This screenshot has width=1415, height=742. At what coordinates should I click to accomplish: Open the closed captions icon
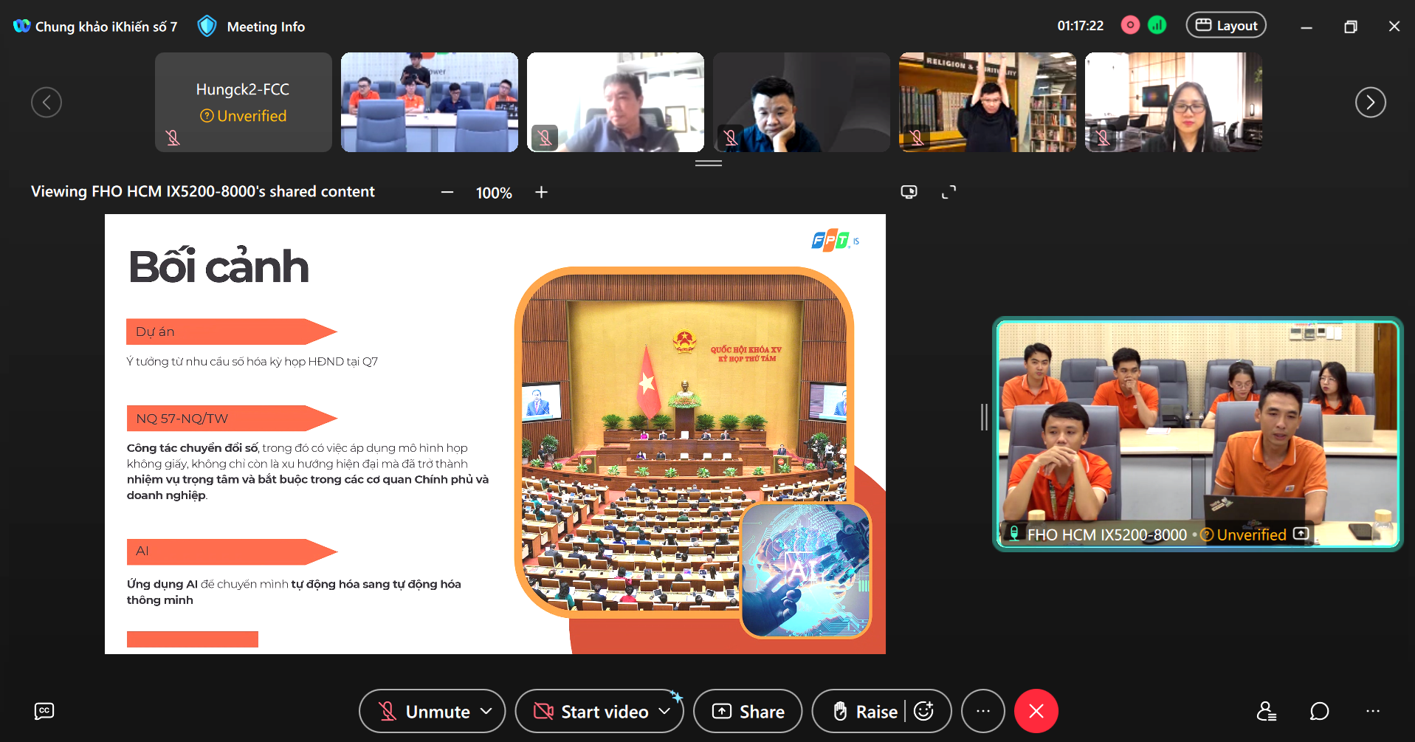pyautogui.click(x=44, y=711)
